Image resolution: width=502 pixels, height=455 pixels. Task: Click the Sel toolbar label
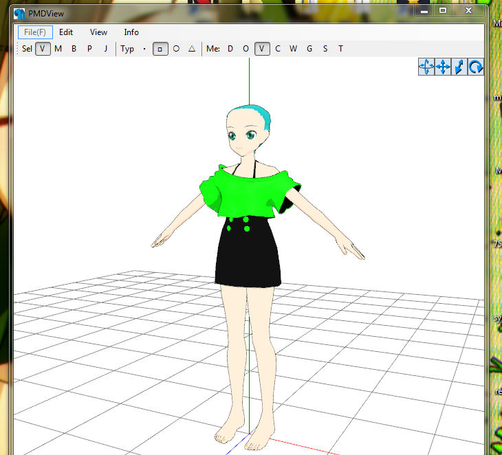[27, 49]
